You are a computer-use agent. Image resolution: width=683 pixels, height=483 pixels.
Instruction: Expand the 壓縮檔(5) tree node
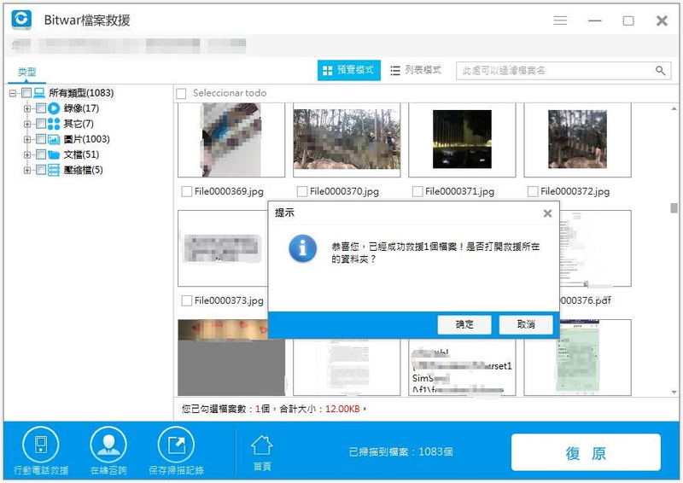coord(27,171)
